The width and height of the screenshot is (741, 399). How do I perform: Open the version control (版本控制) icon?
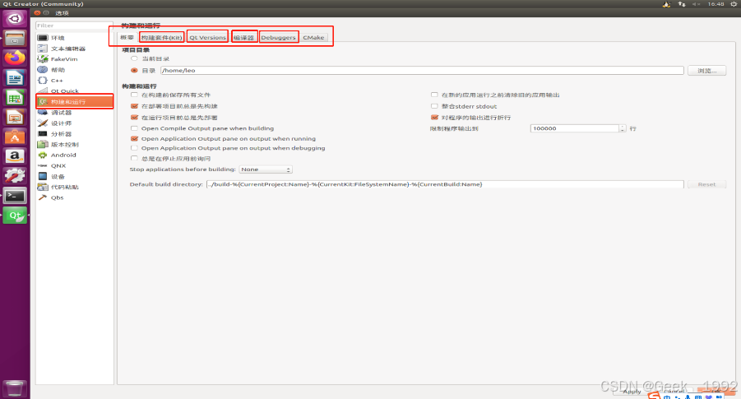coord(43,144)
